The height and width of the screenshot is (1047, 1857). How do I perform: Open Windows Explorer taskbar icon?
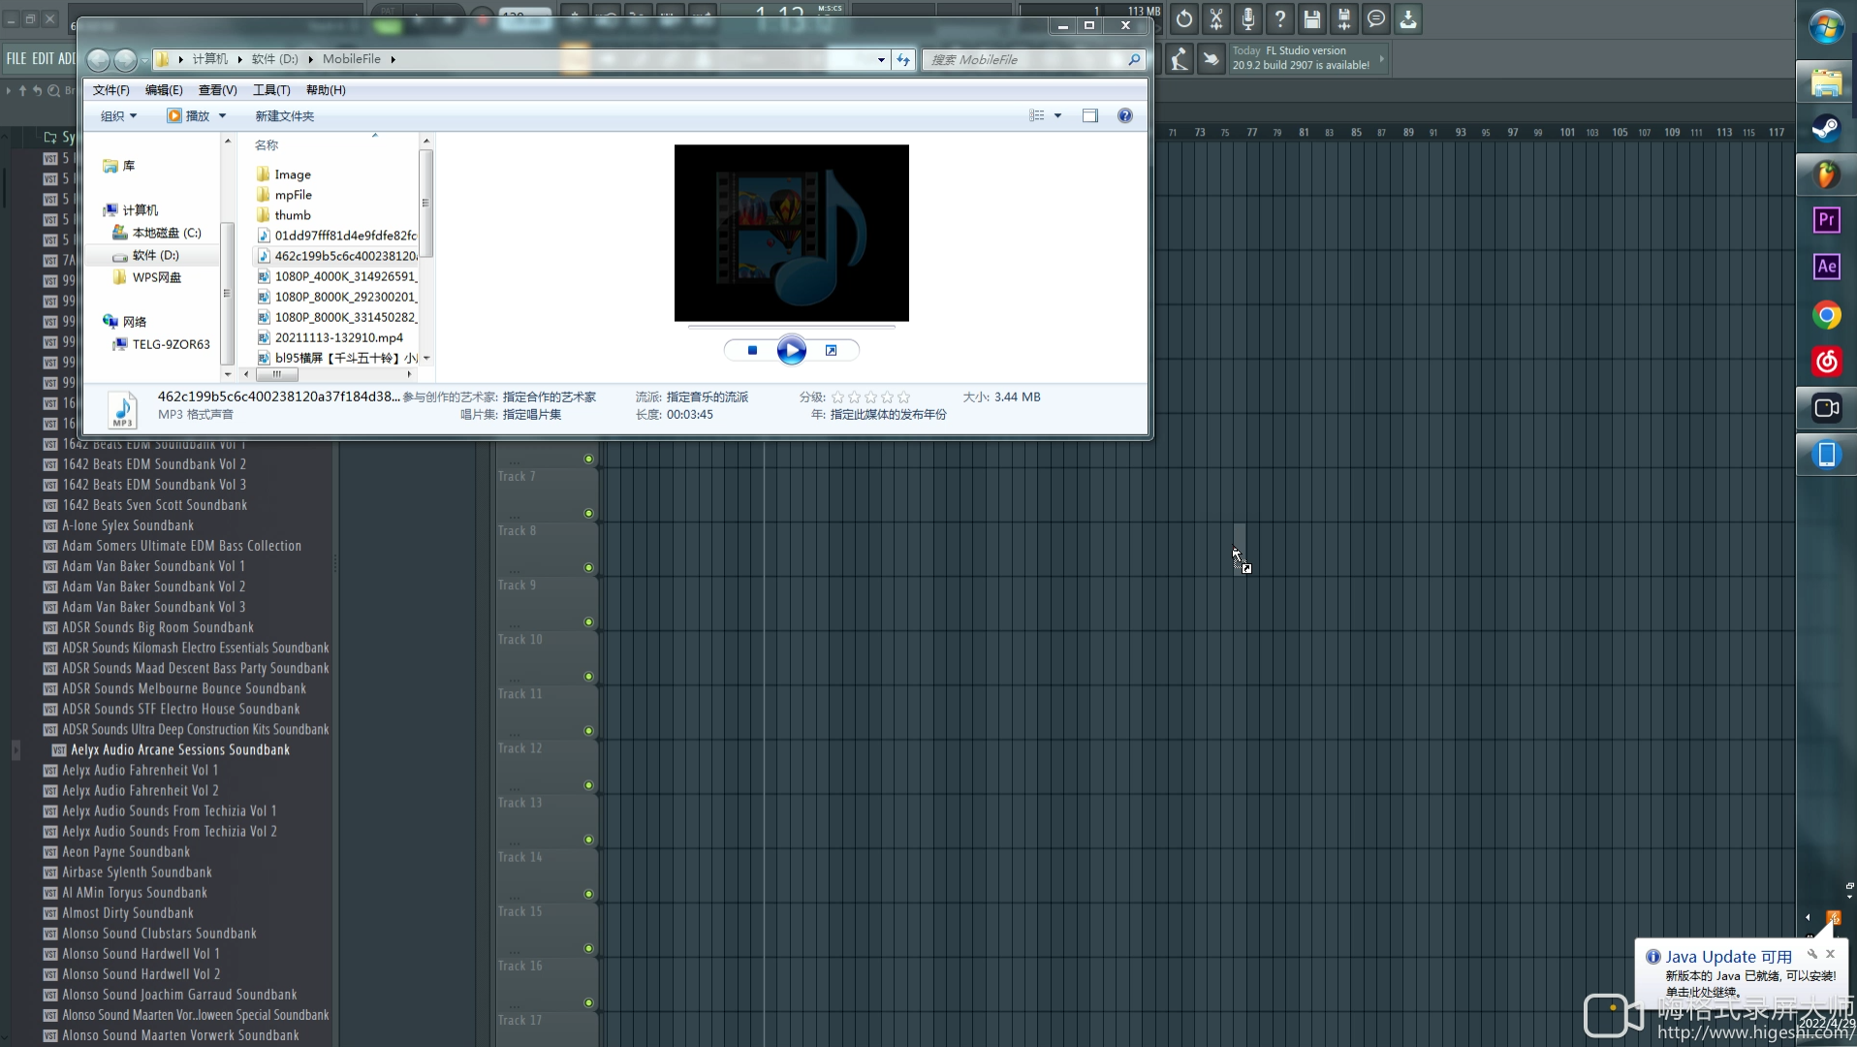[1827, 82]
